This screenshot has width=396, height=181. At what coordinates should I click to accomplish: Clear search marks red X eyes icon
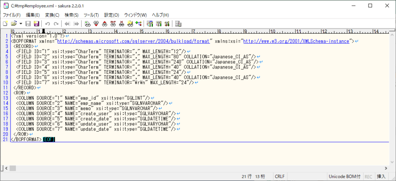pos(122,24)
